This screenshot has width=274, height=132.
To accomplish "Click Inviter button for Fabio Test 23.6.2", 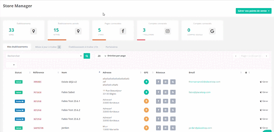I will click(x=20, y=110).
